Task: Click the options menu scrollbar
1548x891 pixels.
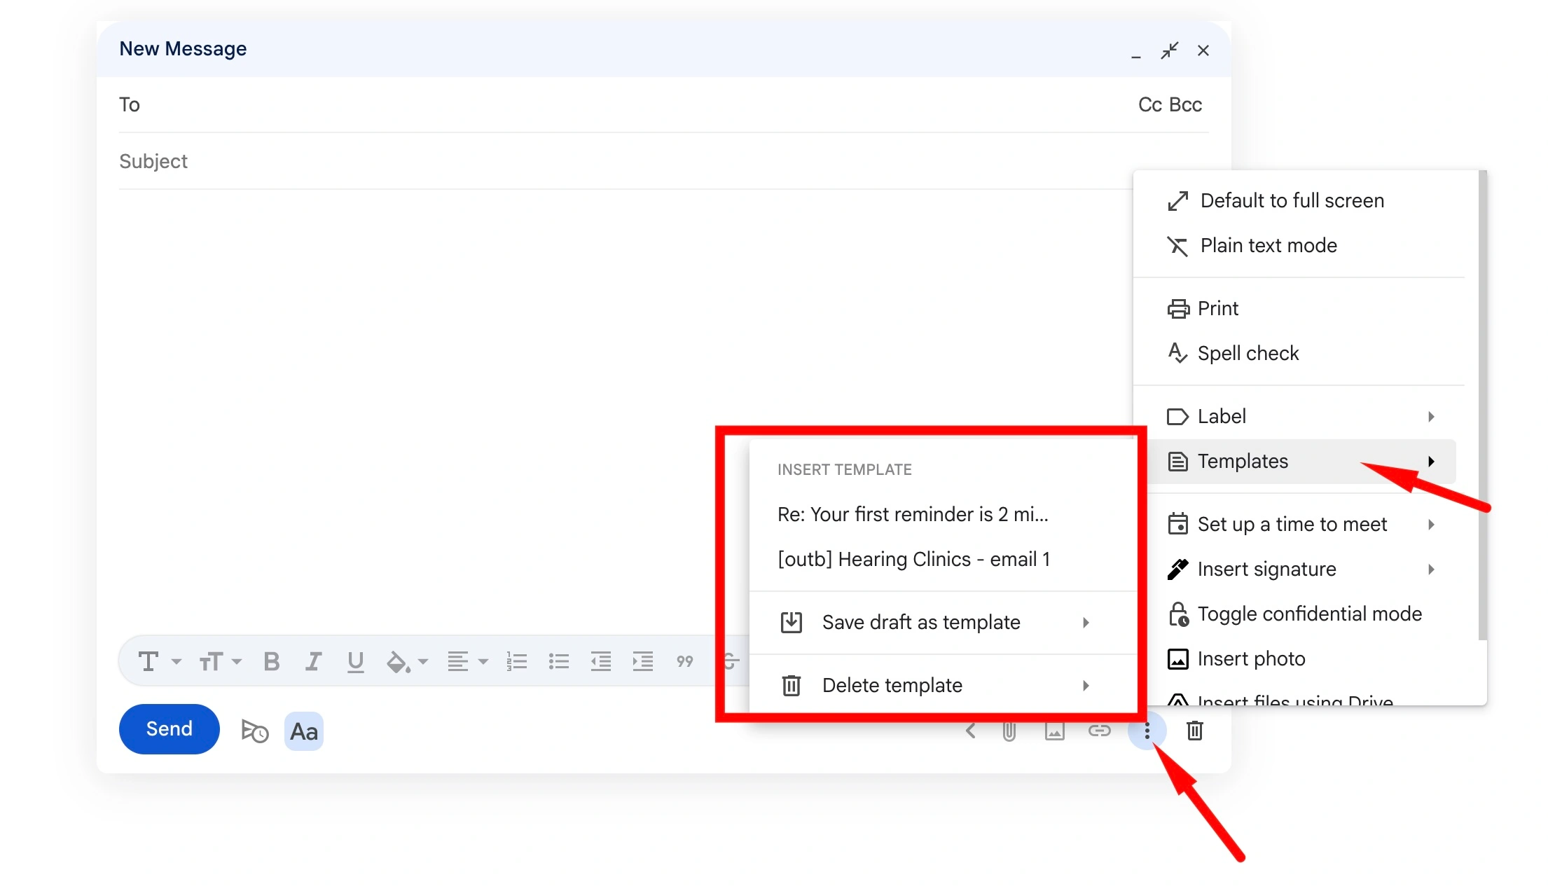Action: pos(1482,405)
